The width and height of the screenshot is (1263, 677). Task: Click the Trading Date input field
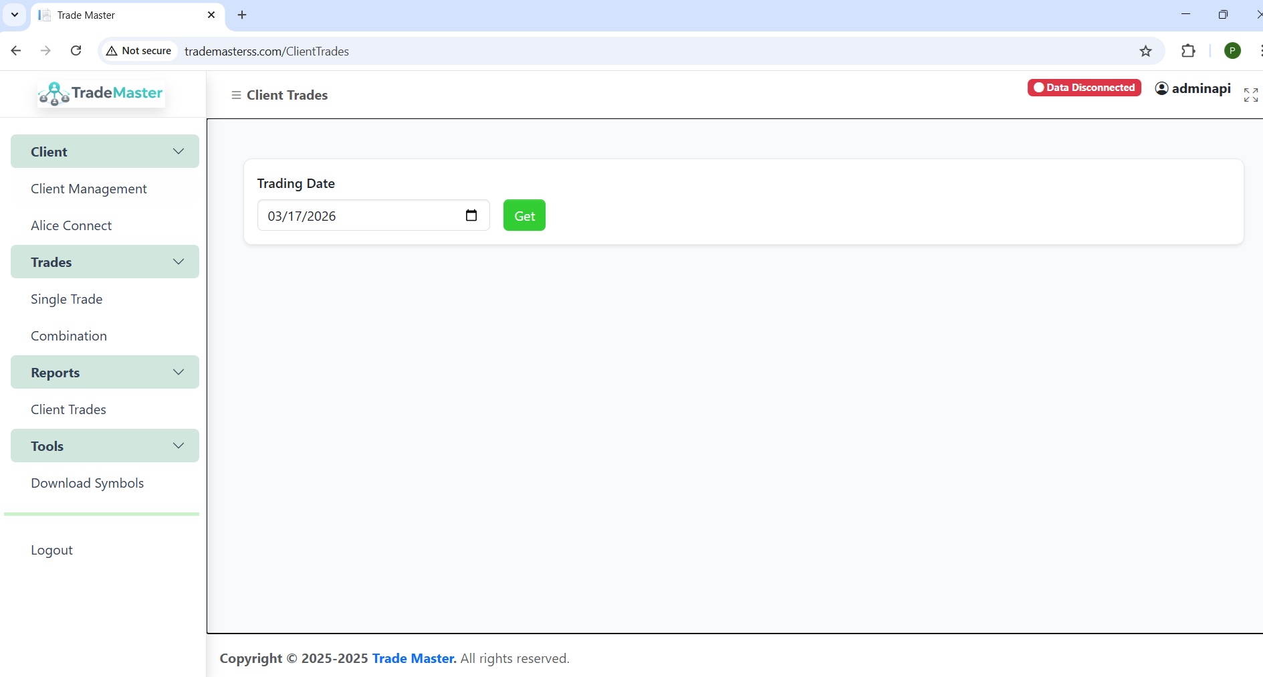(x=361, y=215)
